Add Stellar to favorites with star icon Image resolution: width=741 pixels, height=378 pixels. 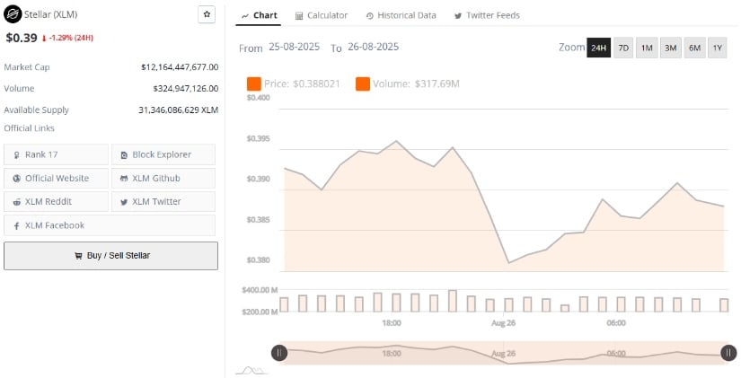(207, 14)
